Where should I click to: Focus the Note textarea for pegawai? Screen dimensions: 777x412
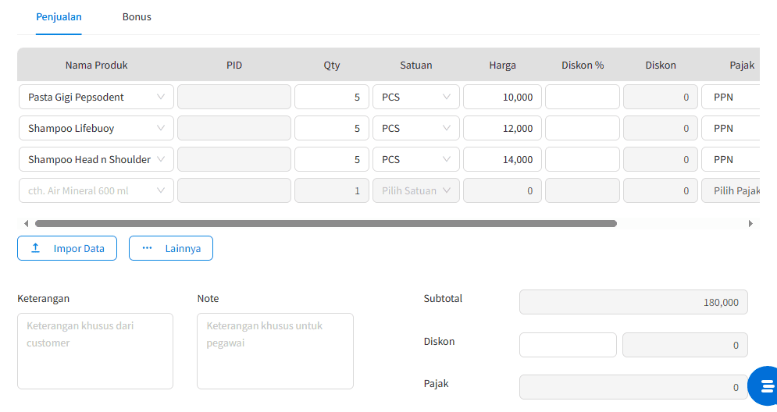[275, 351]
